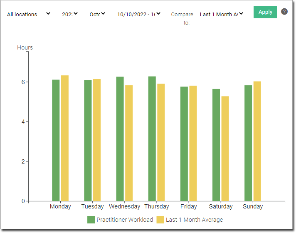This screenshot has height=233, width=296.
Task: Click Wednesday's green Practitioner Workload bar
Action: click(x=120, y=139)
